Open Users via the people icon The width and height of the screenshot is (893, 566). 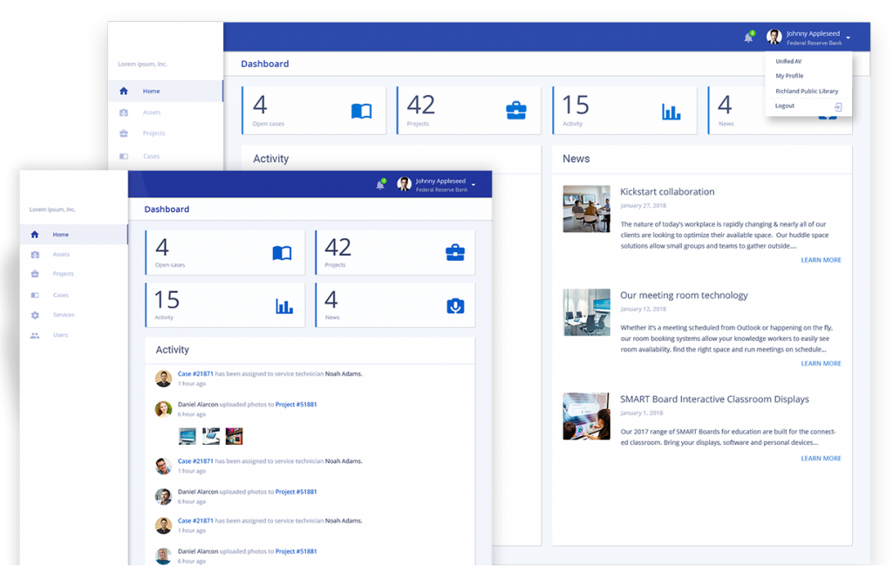34,335
